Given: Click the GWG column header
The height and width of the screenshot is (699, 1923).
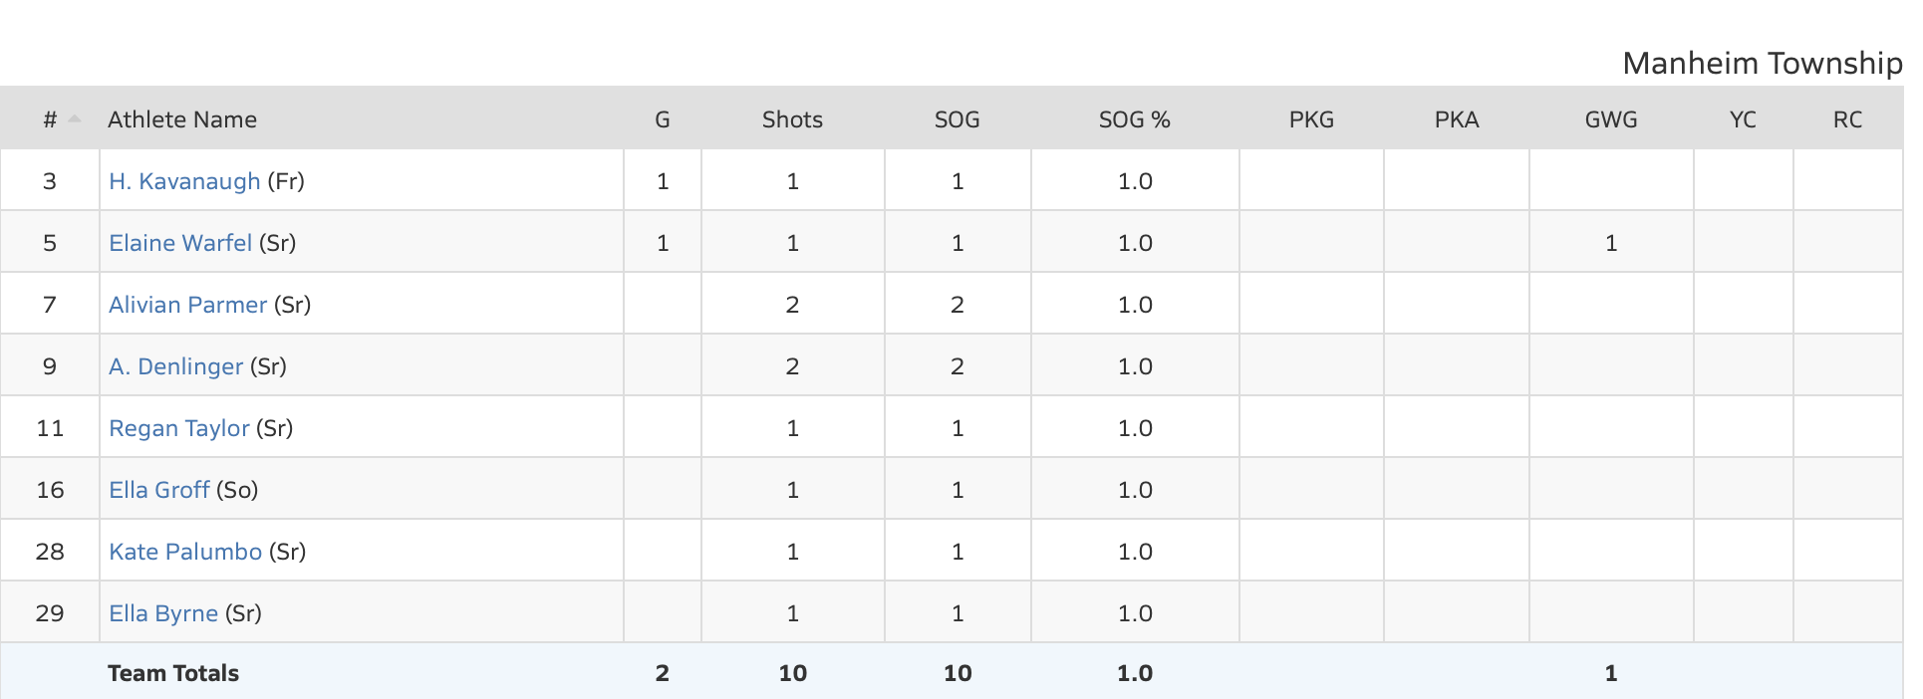Looking at the screenshot, I should point(1611,119).
